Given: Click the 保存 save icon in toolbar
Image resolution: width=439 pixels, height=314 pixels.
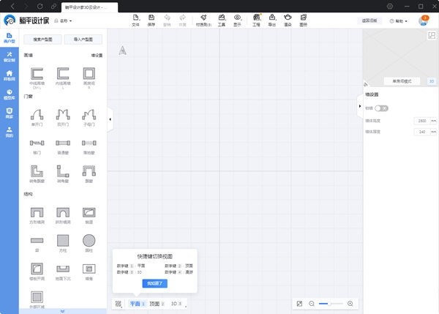Looking at the screenshot, I should [x=151, y=18].
